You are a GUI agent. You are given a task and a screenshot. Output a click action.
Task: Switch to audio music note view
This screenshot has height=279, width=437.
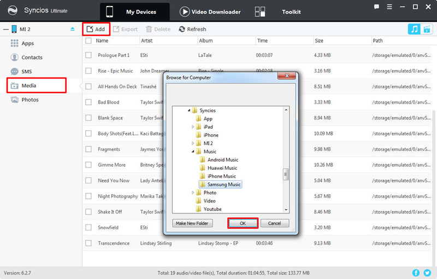(414, 29)
